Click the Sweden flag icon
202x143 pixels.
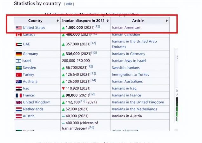point(18,68)
